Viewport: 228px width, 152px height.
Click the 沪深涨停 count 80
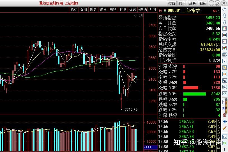(218, 67)
